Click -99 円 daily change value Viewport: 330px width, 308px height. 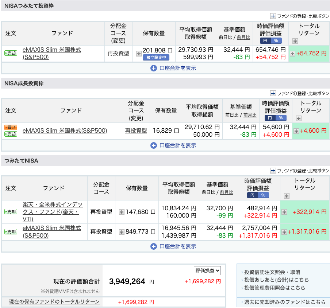point(225,215)
